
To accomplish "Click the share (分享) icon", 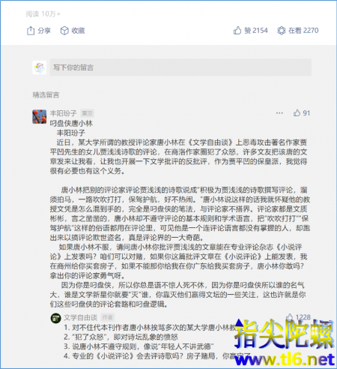I will click(x=31, y=31).
